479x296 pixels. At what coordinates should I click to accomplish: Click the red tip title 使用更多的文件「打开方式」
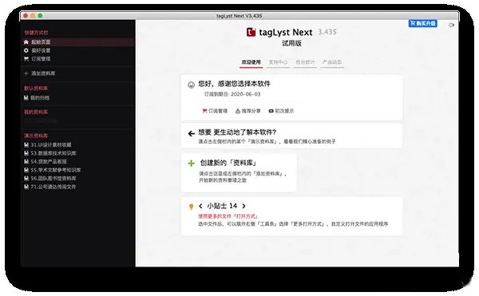228,216
